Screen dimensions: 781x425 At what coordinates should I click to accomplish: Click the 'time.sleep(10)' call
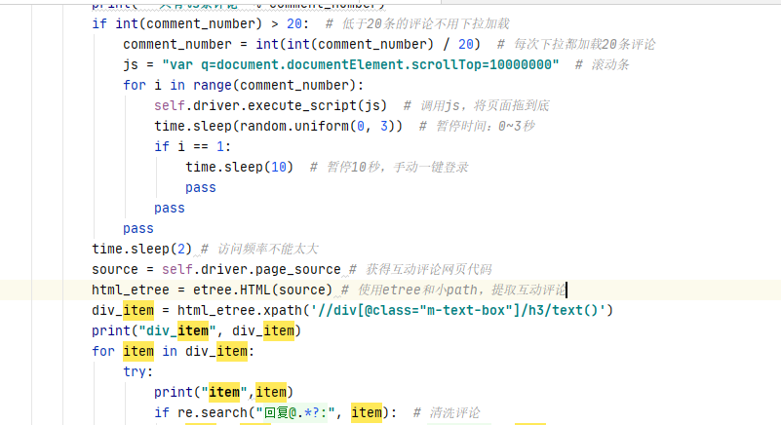coord(240,167)
